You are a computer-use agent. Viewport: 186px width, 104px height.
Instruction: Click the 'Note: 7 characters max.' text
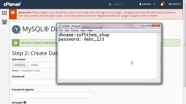[x=26, y=70]
